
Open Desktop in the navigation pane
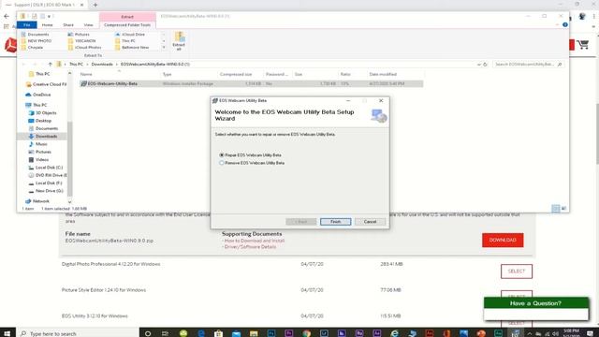coord(39,121)
